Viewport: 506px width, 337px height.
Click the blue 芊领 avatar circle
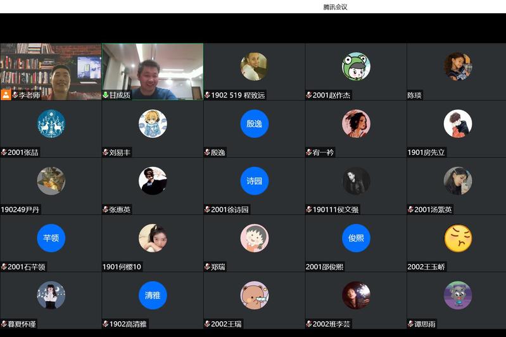(x=51, y=238)
